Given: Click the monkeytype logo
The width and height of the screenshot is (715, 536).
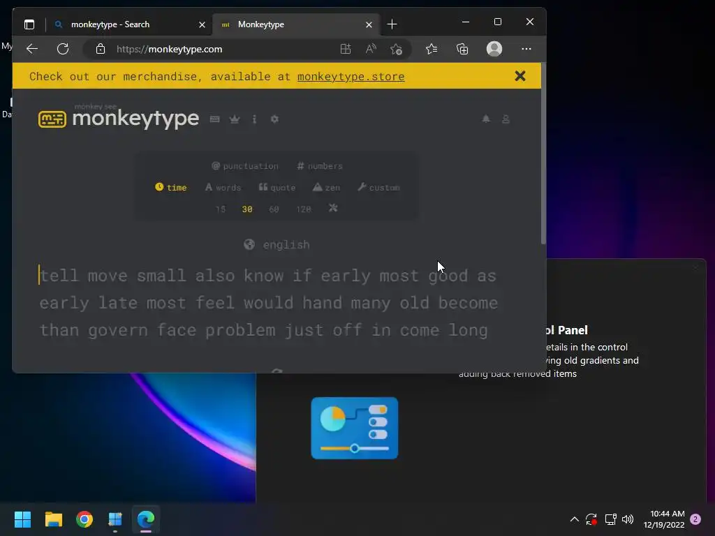Looking at the screenshot, I should pos(119,118).
